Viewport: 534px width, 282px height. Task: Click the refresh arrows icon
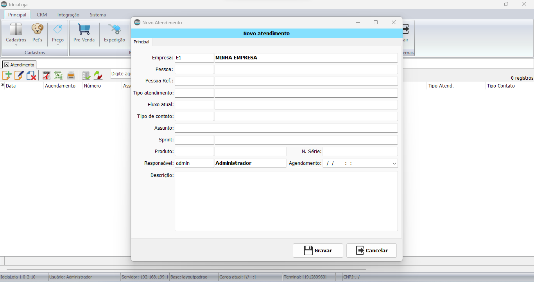click(x=98, y=75)
